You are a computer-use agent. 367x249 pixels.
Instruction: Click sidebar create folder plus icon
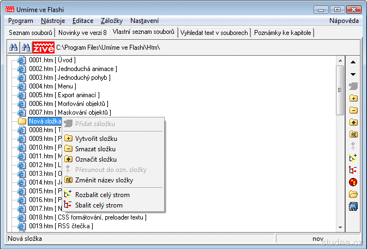pyautogui.click(x=353, y=98)
